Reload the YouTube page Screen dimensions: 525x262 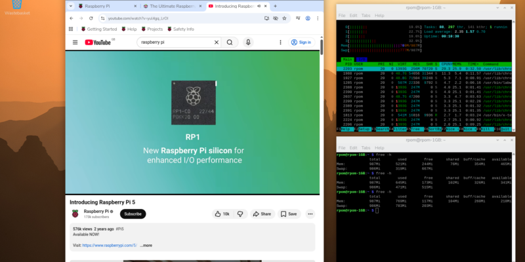tap(91, 18)
